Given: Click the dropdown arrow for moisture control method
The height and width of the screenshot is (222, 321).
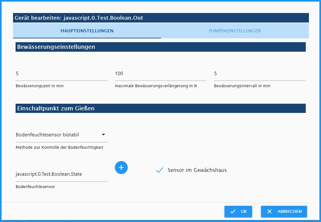Looking at the screenshot, I should click(104, 134).
